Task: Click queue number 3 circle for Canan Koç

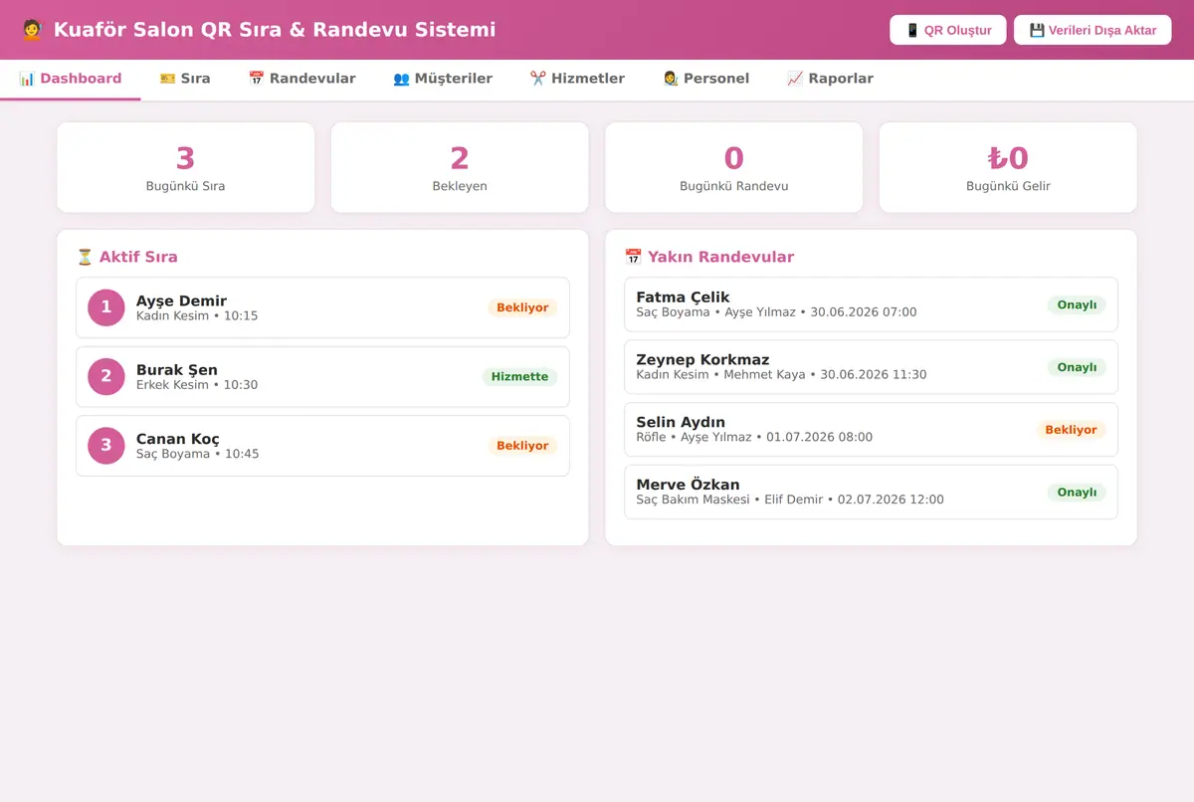Action: (106, 446)
